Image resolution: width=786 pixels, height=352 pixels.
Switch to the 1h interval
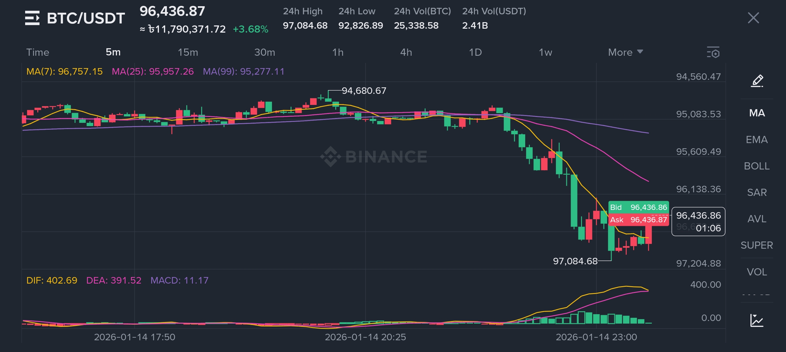(338, 52)
